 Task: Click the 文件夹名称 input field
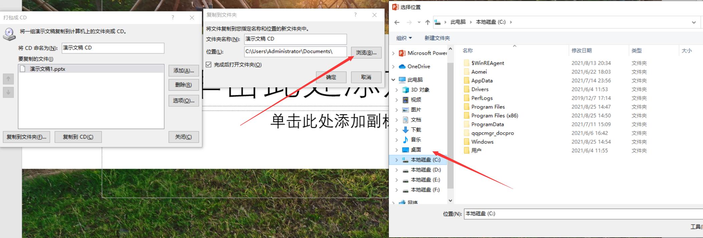[295, 39]
